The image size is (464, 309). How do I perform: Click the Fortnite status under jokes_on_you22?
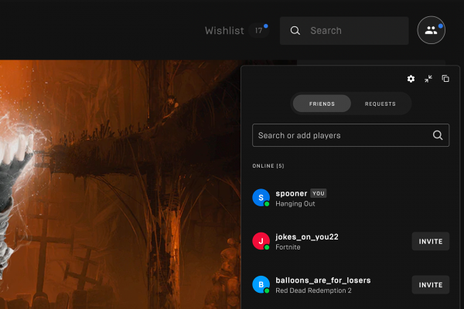[288, 247]
